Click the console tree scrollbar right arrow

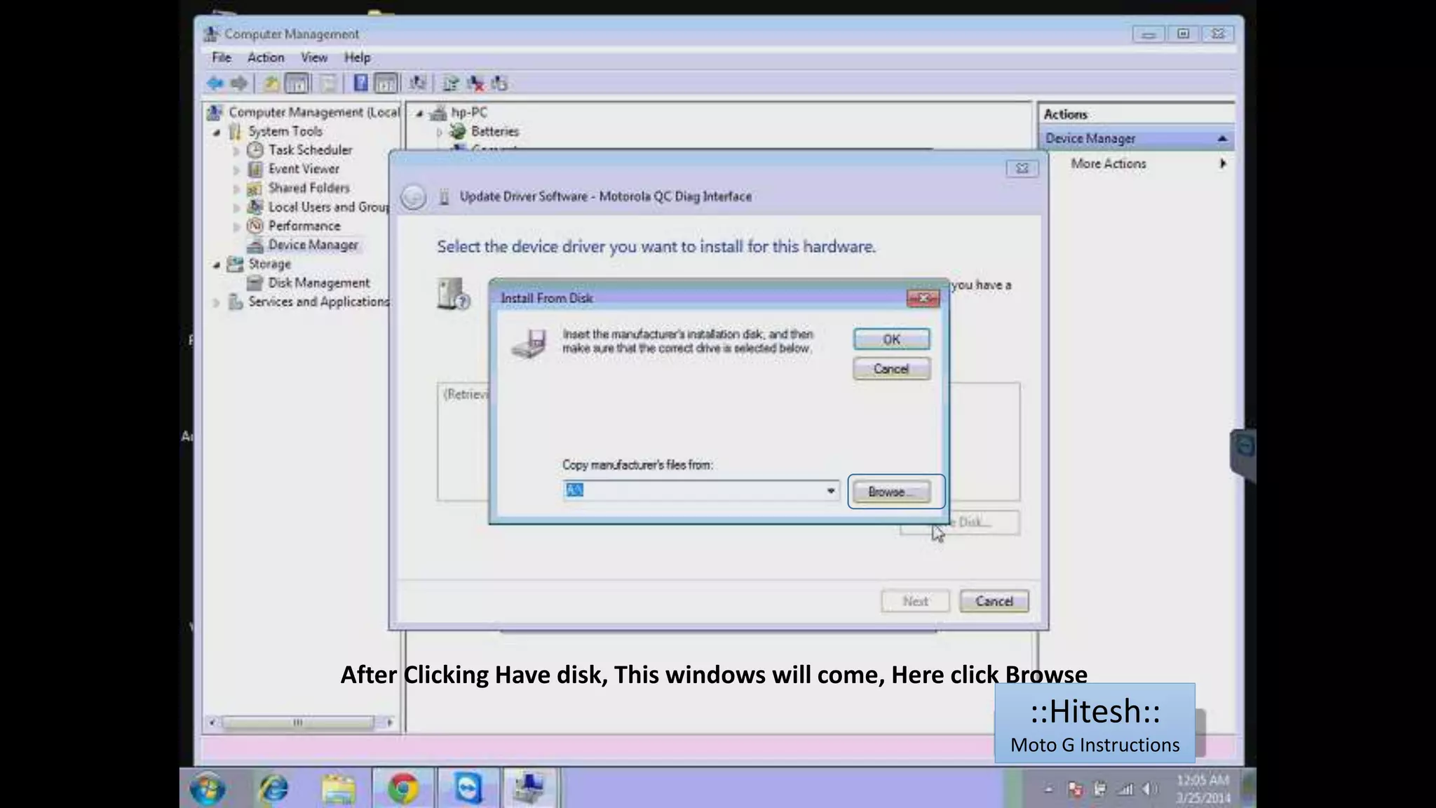[390, 722]
